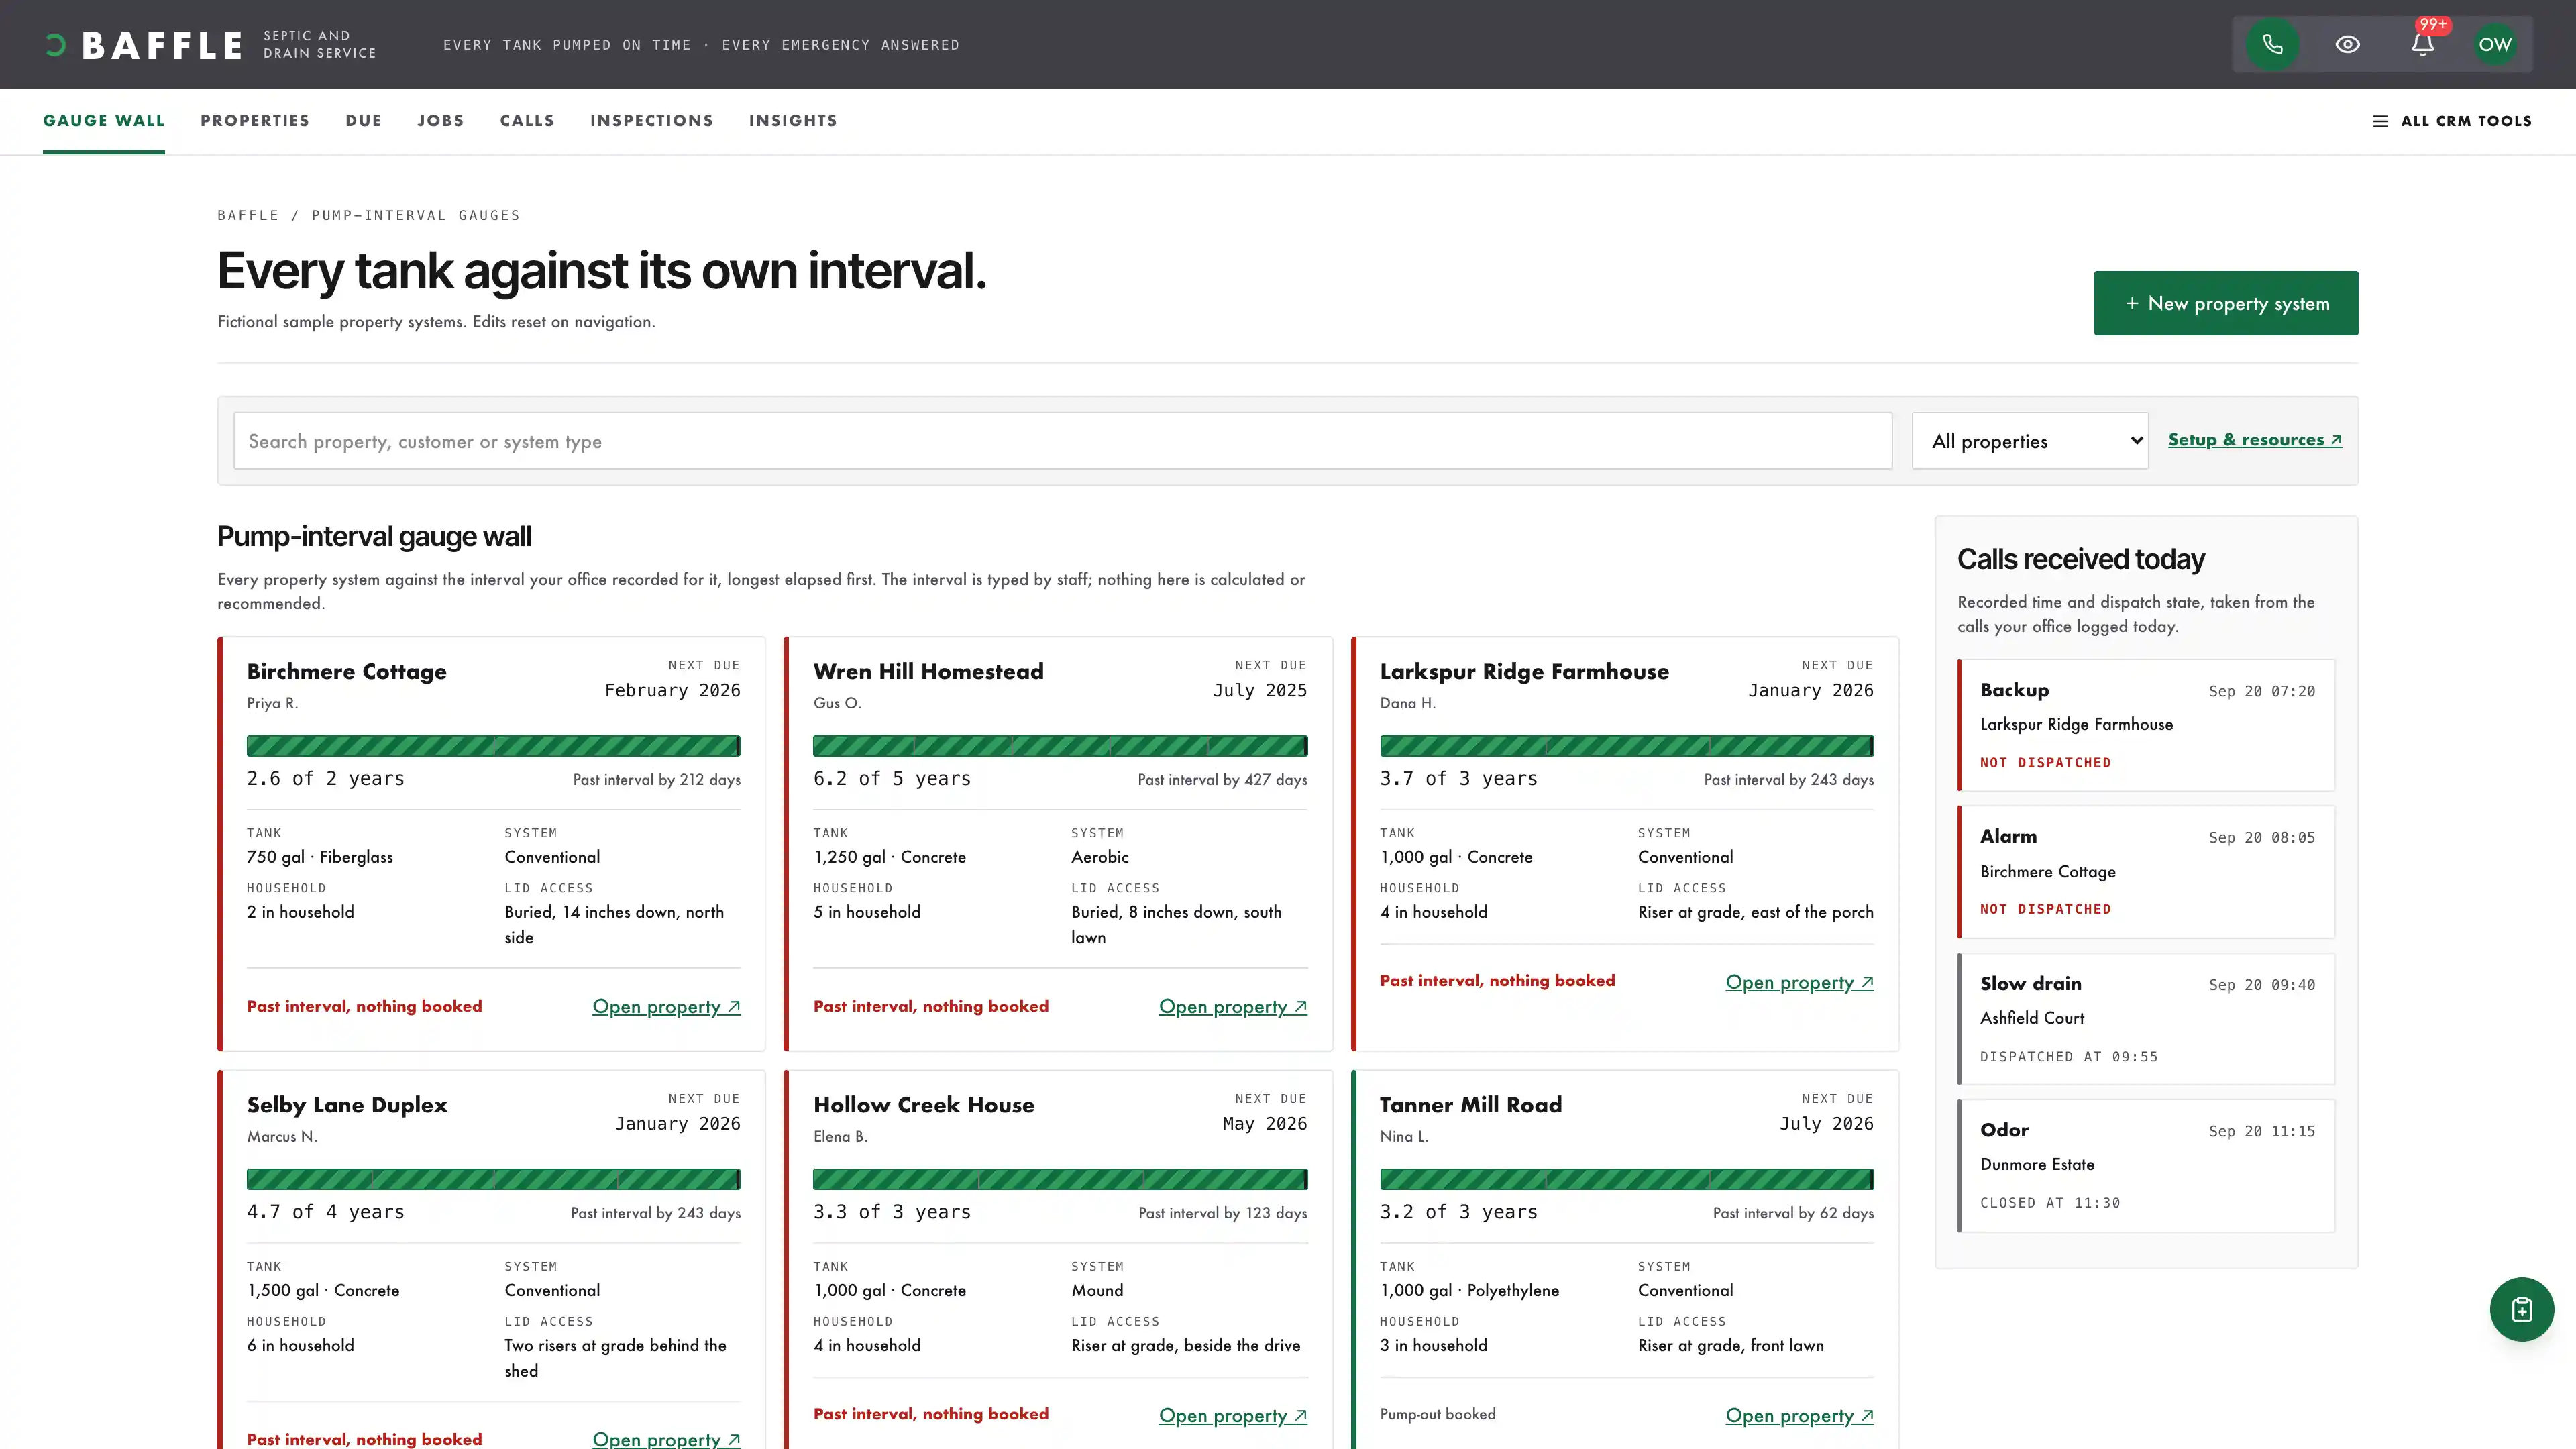Screen dimensions: 2576x1449
Task: Open the floating clipboard button at bottom right
Action: tap(2521, 1309)
